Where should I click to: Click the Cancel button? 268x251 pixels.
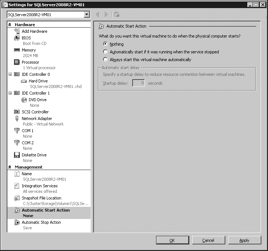click(208, 240)
